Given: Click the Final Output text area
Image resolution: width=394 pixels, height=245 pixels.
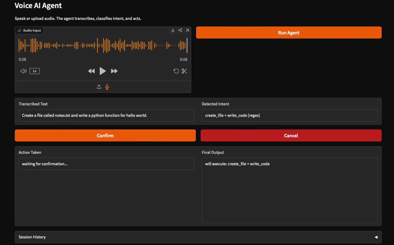Looking at the screenshot, I should [290, 190].
